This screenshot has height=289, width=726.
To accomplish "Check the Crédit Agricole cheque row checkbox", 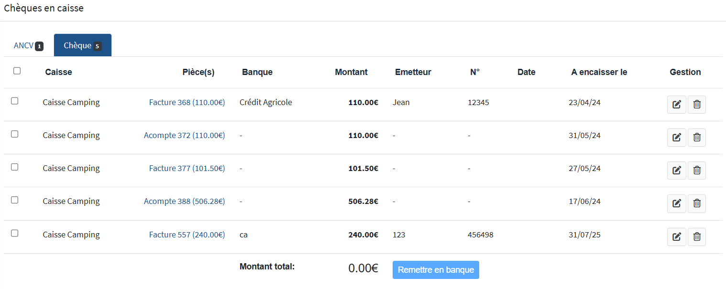I will point(15,101).
